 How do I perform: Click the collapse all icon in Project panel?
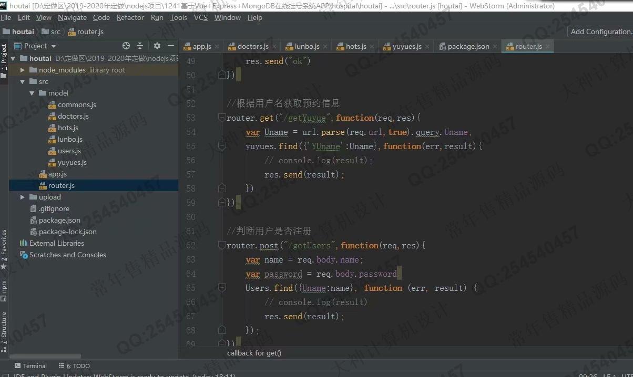[140, 46]
